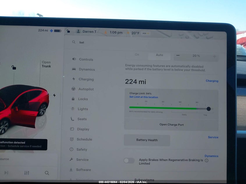Screen dimensions: 246x184
Task: Tap the weather temperature 20°F icon
Action: (x=133, y=33)
